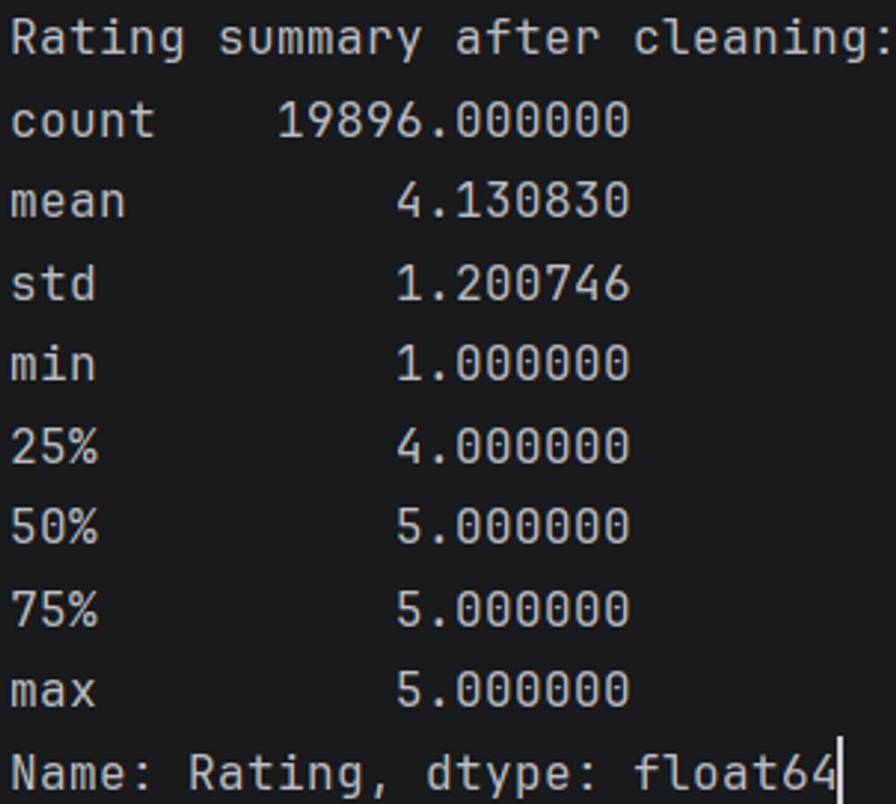Screen dimensions: 896x804
Task: Click the 'min' row label
Action: pos(53,363)
